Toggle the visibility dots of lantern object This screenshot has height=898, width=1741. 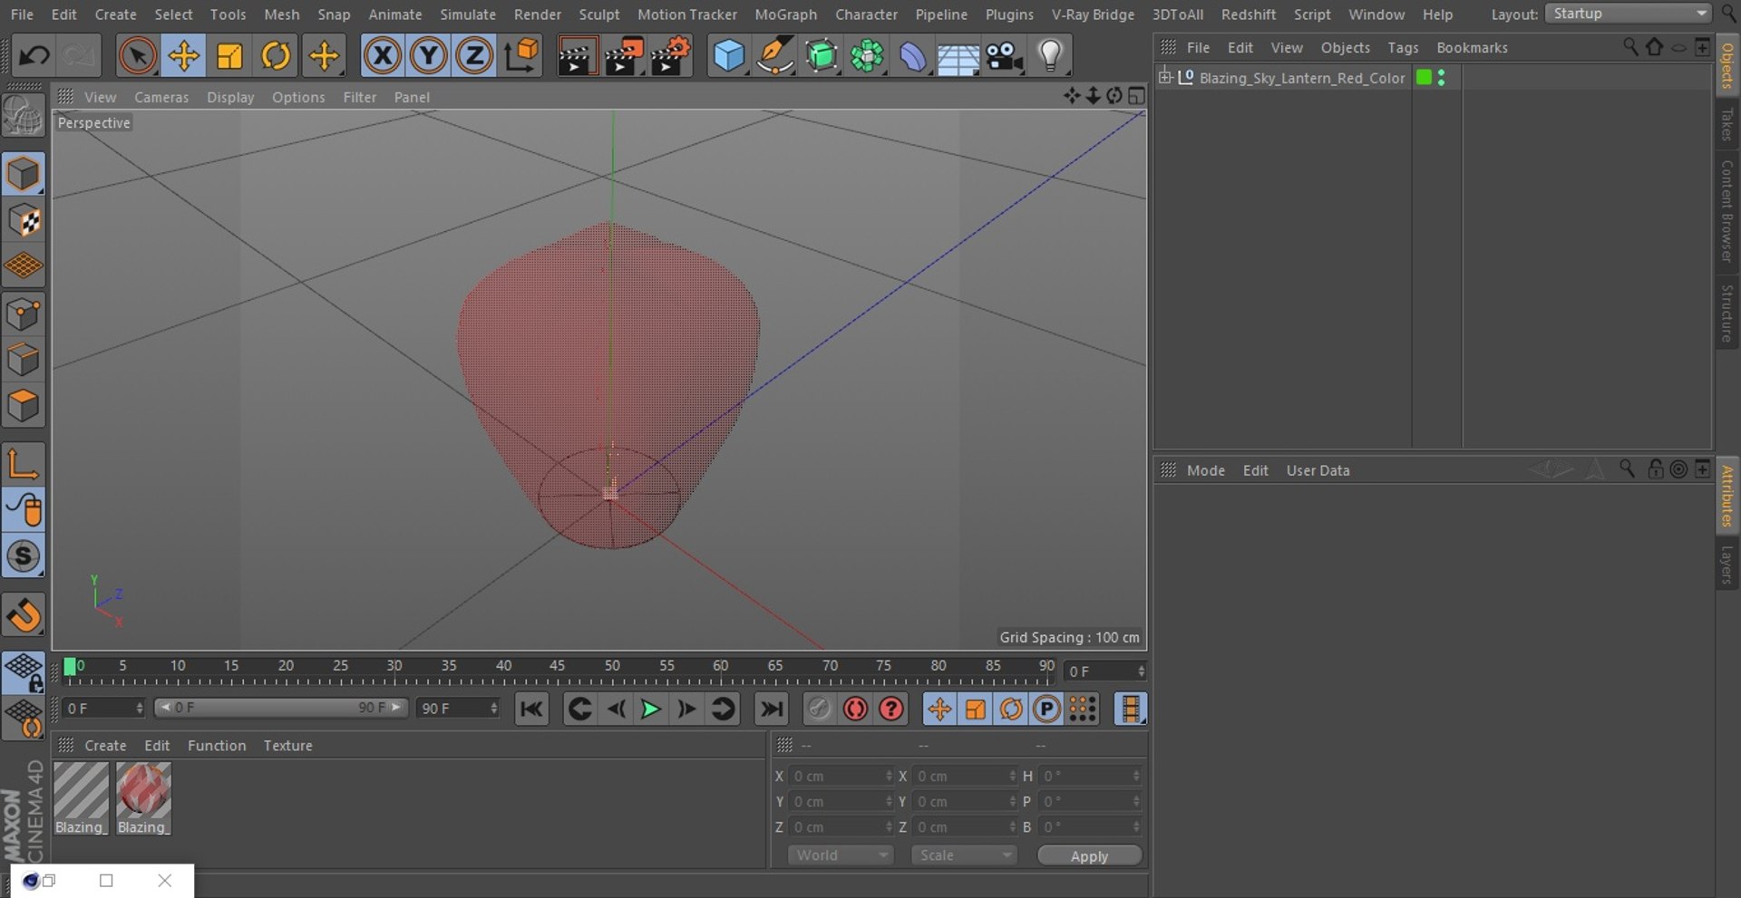pyautogui.click(x=1441, y=77)
